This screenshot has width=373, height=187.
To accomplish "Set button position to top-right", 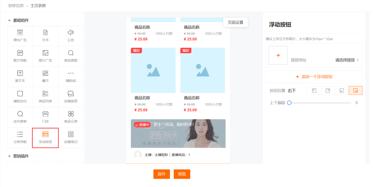I will (x=328, y=90).
